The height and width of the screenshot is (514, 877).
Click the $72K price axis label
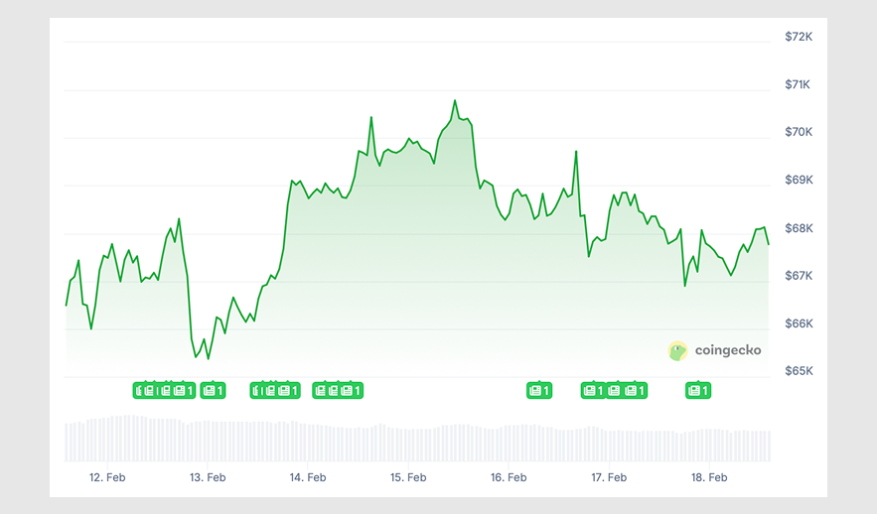pos(799,37)
